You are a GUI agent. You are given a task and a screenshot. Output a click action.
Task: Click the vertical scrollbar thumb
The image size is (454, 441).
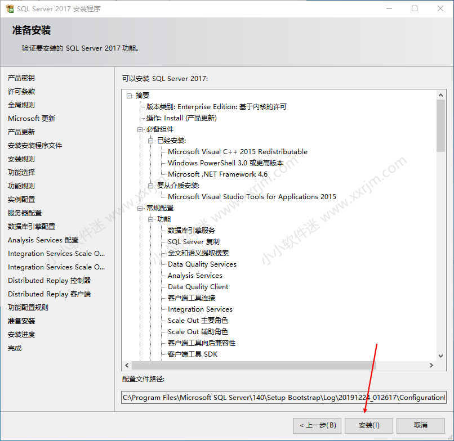(x=440, y=125)
